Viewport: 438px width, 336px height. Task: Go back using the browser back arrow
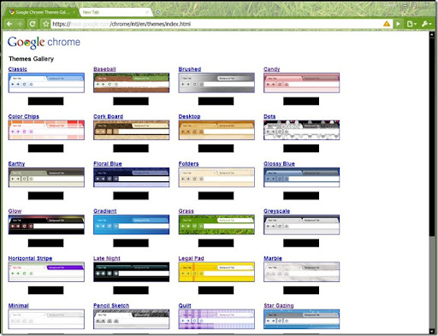coord(9,24)
